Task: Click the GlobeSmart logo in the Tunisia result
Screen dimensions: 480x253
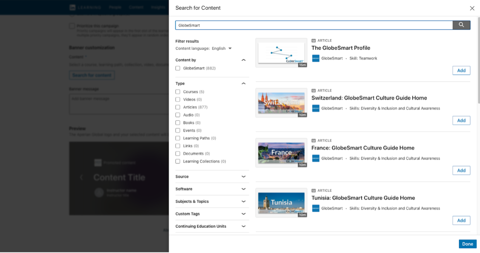Action: tap(316, 208)
